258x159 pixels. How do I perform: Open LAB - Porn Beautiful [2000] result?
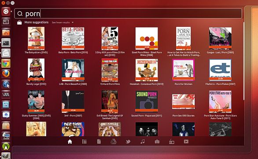(73, 72)
